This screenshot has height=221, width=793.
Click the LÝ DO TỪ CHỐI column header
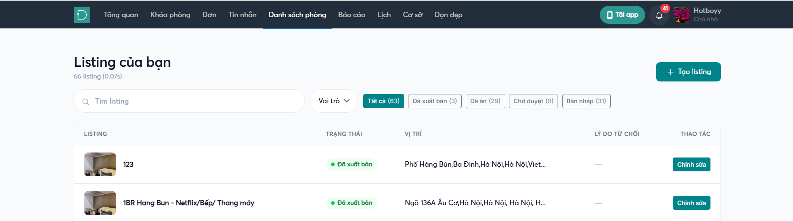click(x=617, y=134)
